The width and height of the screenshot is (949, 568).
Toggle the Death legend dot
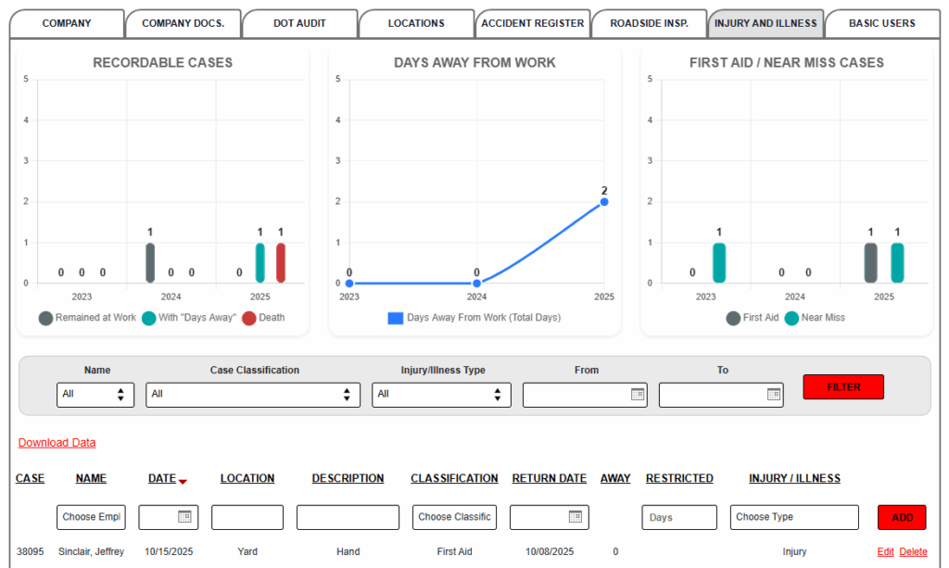click(248, 318)
